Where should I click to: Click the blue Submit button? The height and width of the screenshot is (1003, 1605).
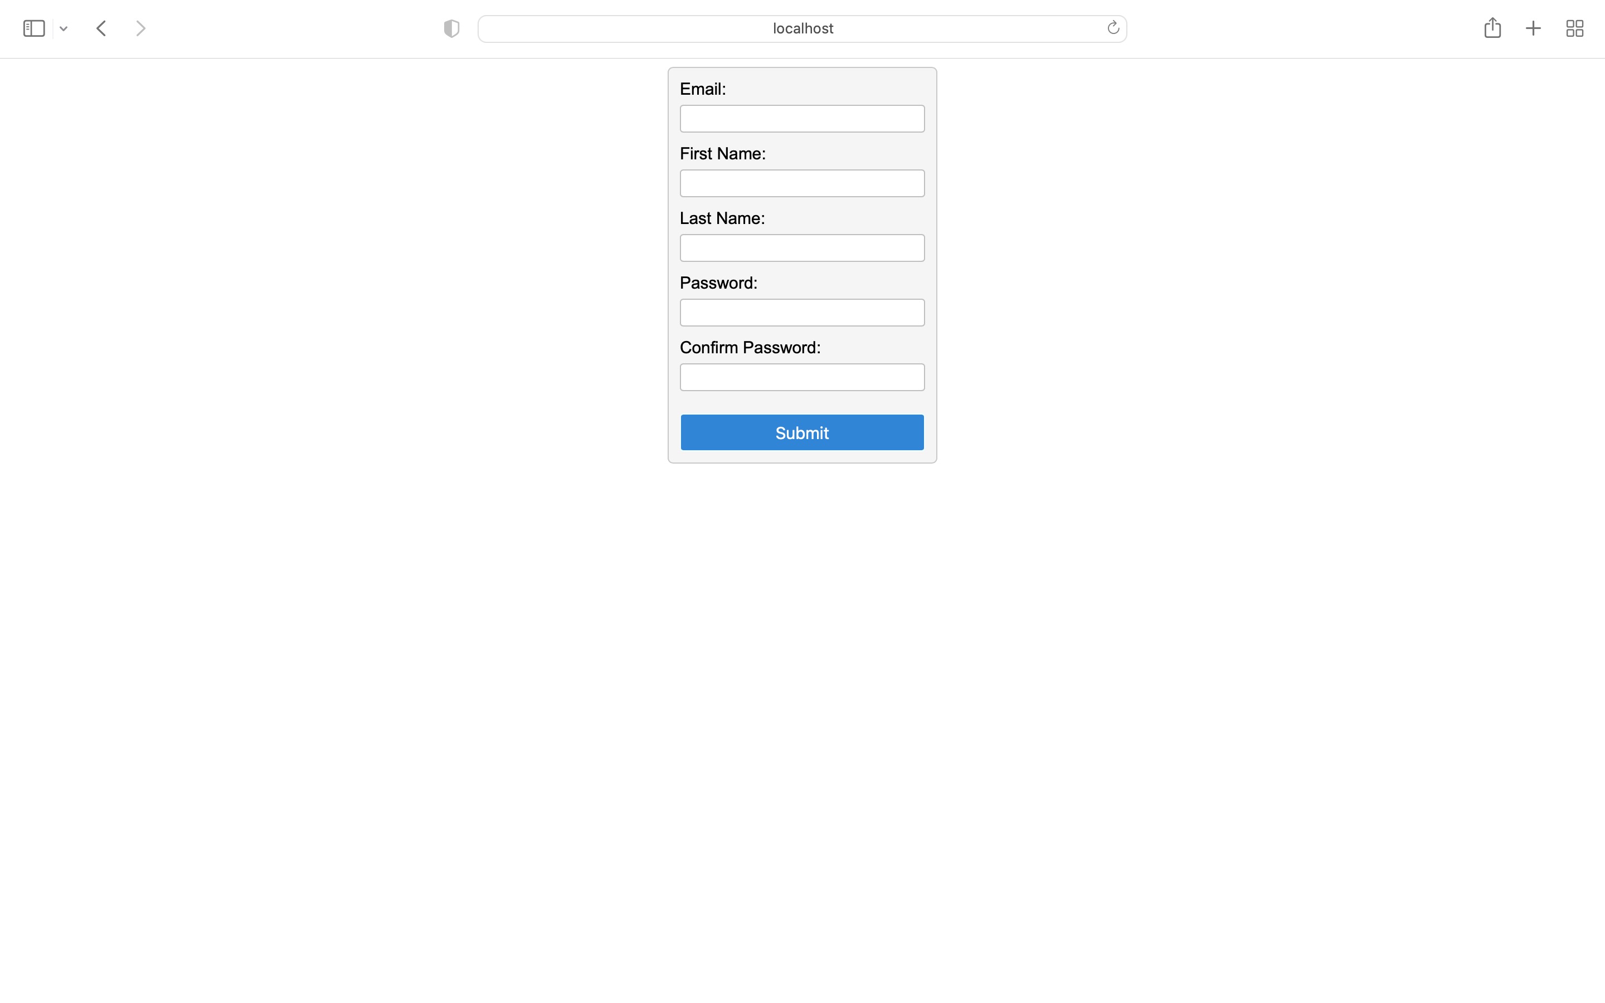(x=802, y=432)
